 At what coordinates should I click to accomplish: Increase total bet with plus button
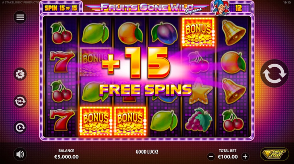245,157
